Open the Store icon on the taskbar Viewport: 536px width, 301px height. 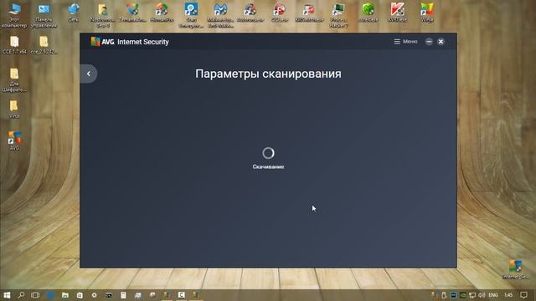(x=80, y=295)
